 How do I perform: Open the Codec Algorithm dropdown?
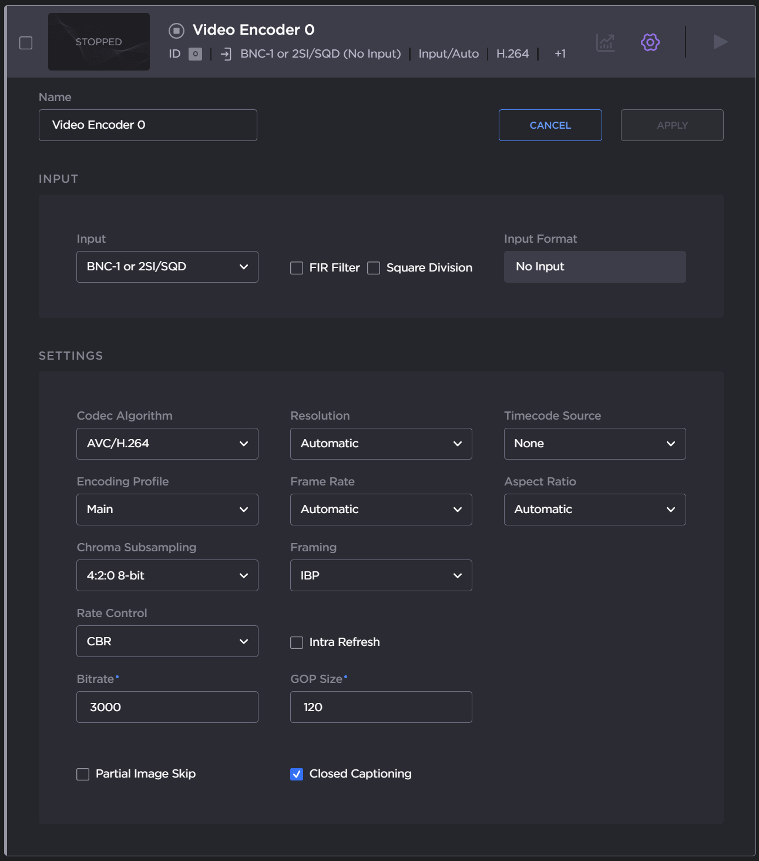[167, 444]
